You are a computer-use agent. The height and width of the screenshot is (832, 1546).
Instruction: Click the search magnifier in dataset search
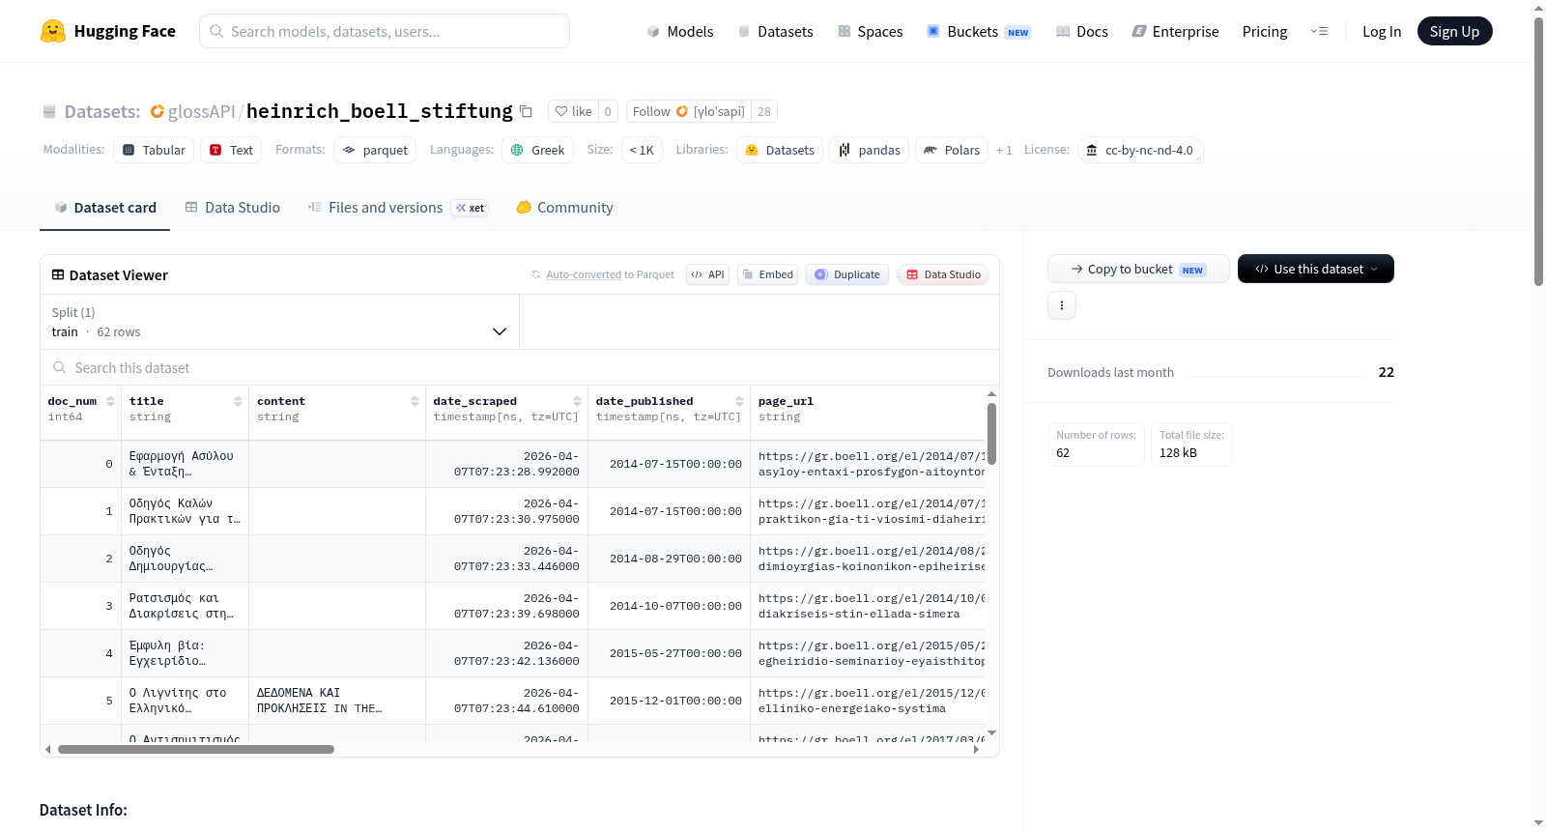click(60, 367)
